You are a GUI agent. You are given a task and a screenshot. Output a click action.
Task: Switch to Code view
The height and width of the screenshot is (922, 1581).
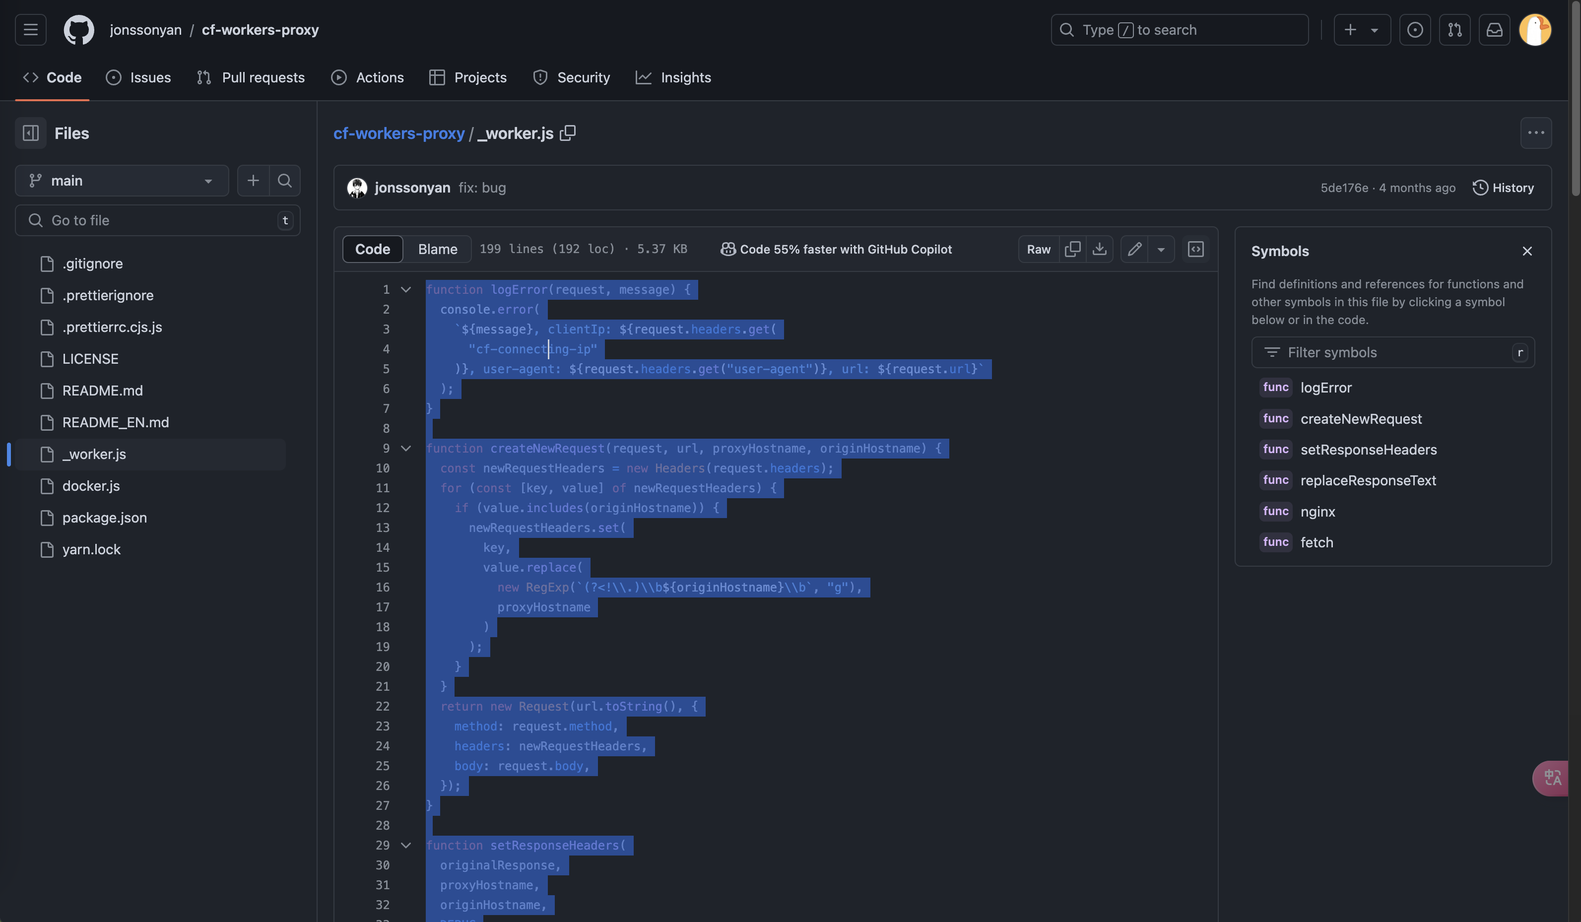[372, 249]
